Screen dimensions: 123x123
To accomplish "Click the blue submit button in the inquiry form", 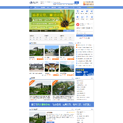I will coord(84,36).
